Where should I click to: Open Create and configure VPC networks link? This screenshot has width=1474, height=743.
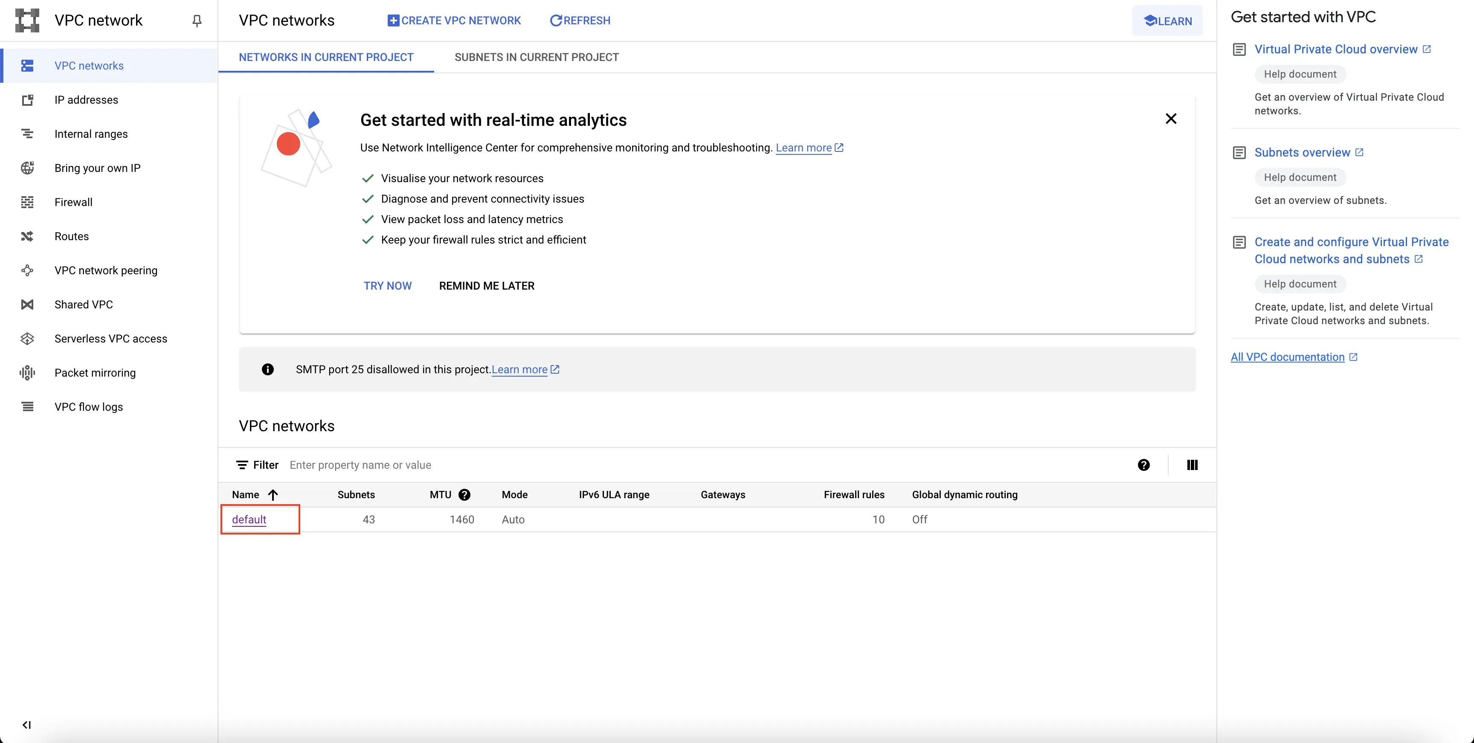pyautogui.click(x=1351, y=251)
